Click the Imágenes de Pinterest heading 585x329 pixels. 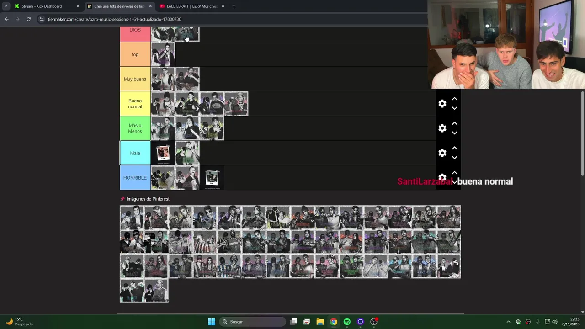coord(148,199)
